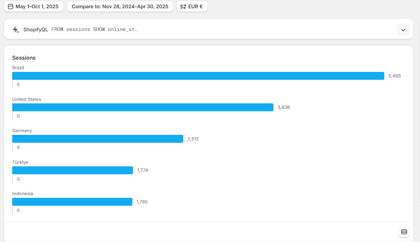Screen dimensions: 420x242
Task: Click the ShopifyQL query text field
Action: [x=95, y=29]
